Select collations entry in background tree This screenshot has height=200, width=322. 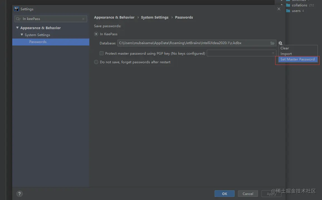299,5
